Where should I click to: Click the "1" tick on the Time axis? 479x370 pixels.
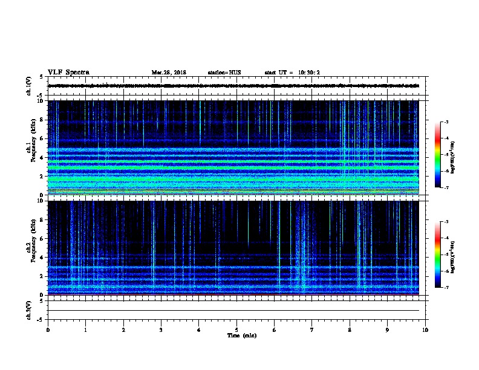click(85, 330)
